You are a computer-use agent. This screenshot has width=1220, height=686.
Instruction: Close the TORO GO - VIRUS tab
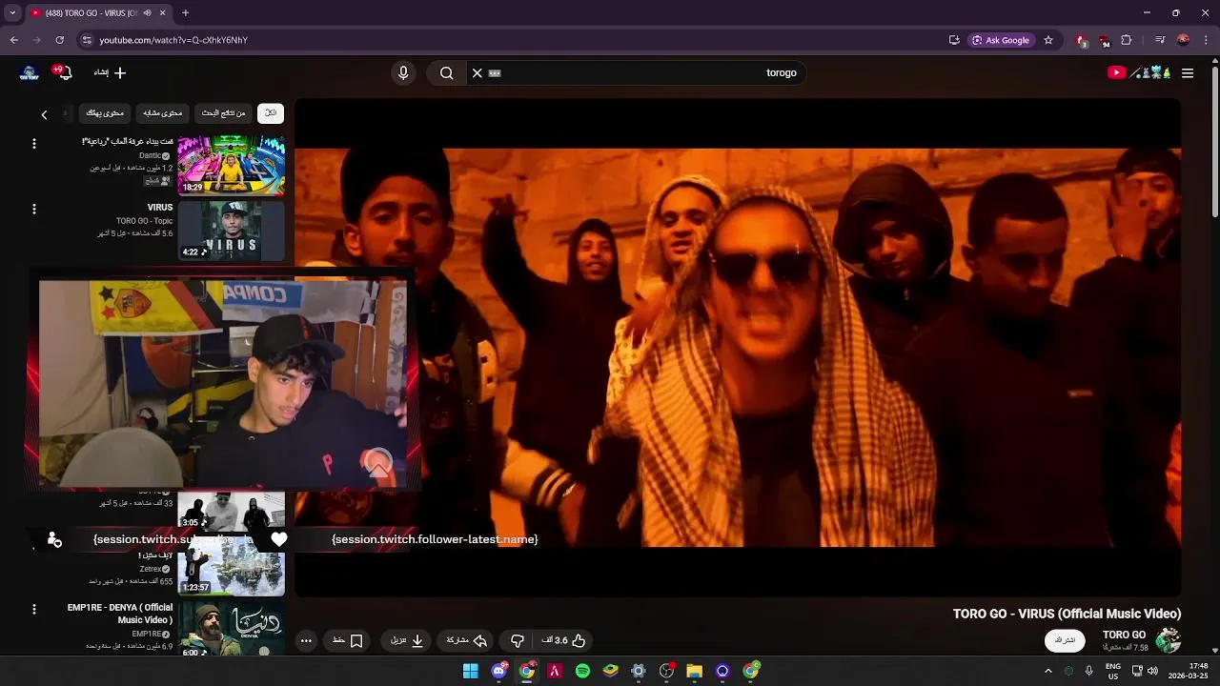click(x=163, y=13)
